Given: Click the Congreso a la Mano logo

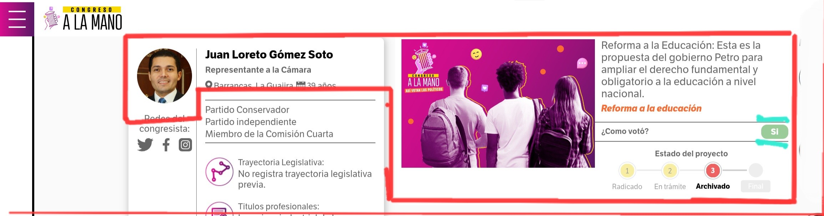Looking at the screenshot, I should tap(83, 19).
